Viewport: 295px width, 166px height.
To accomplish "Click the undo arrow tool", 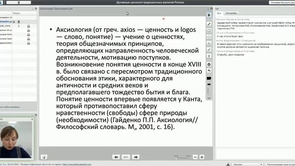I will [209, 71].
